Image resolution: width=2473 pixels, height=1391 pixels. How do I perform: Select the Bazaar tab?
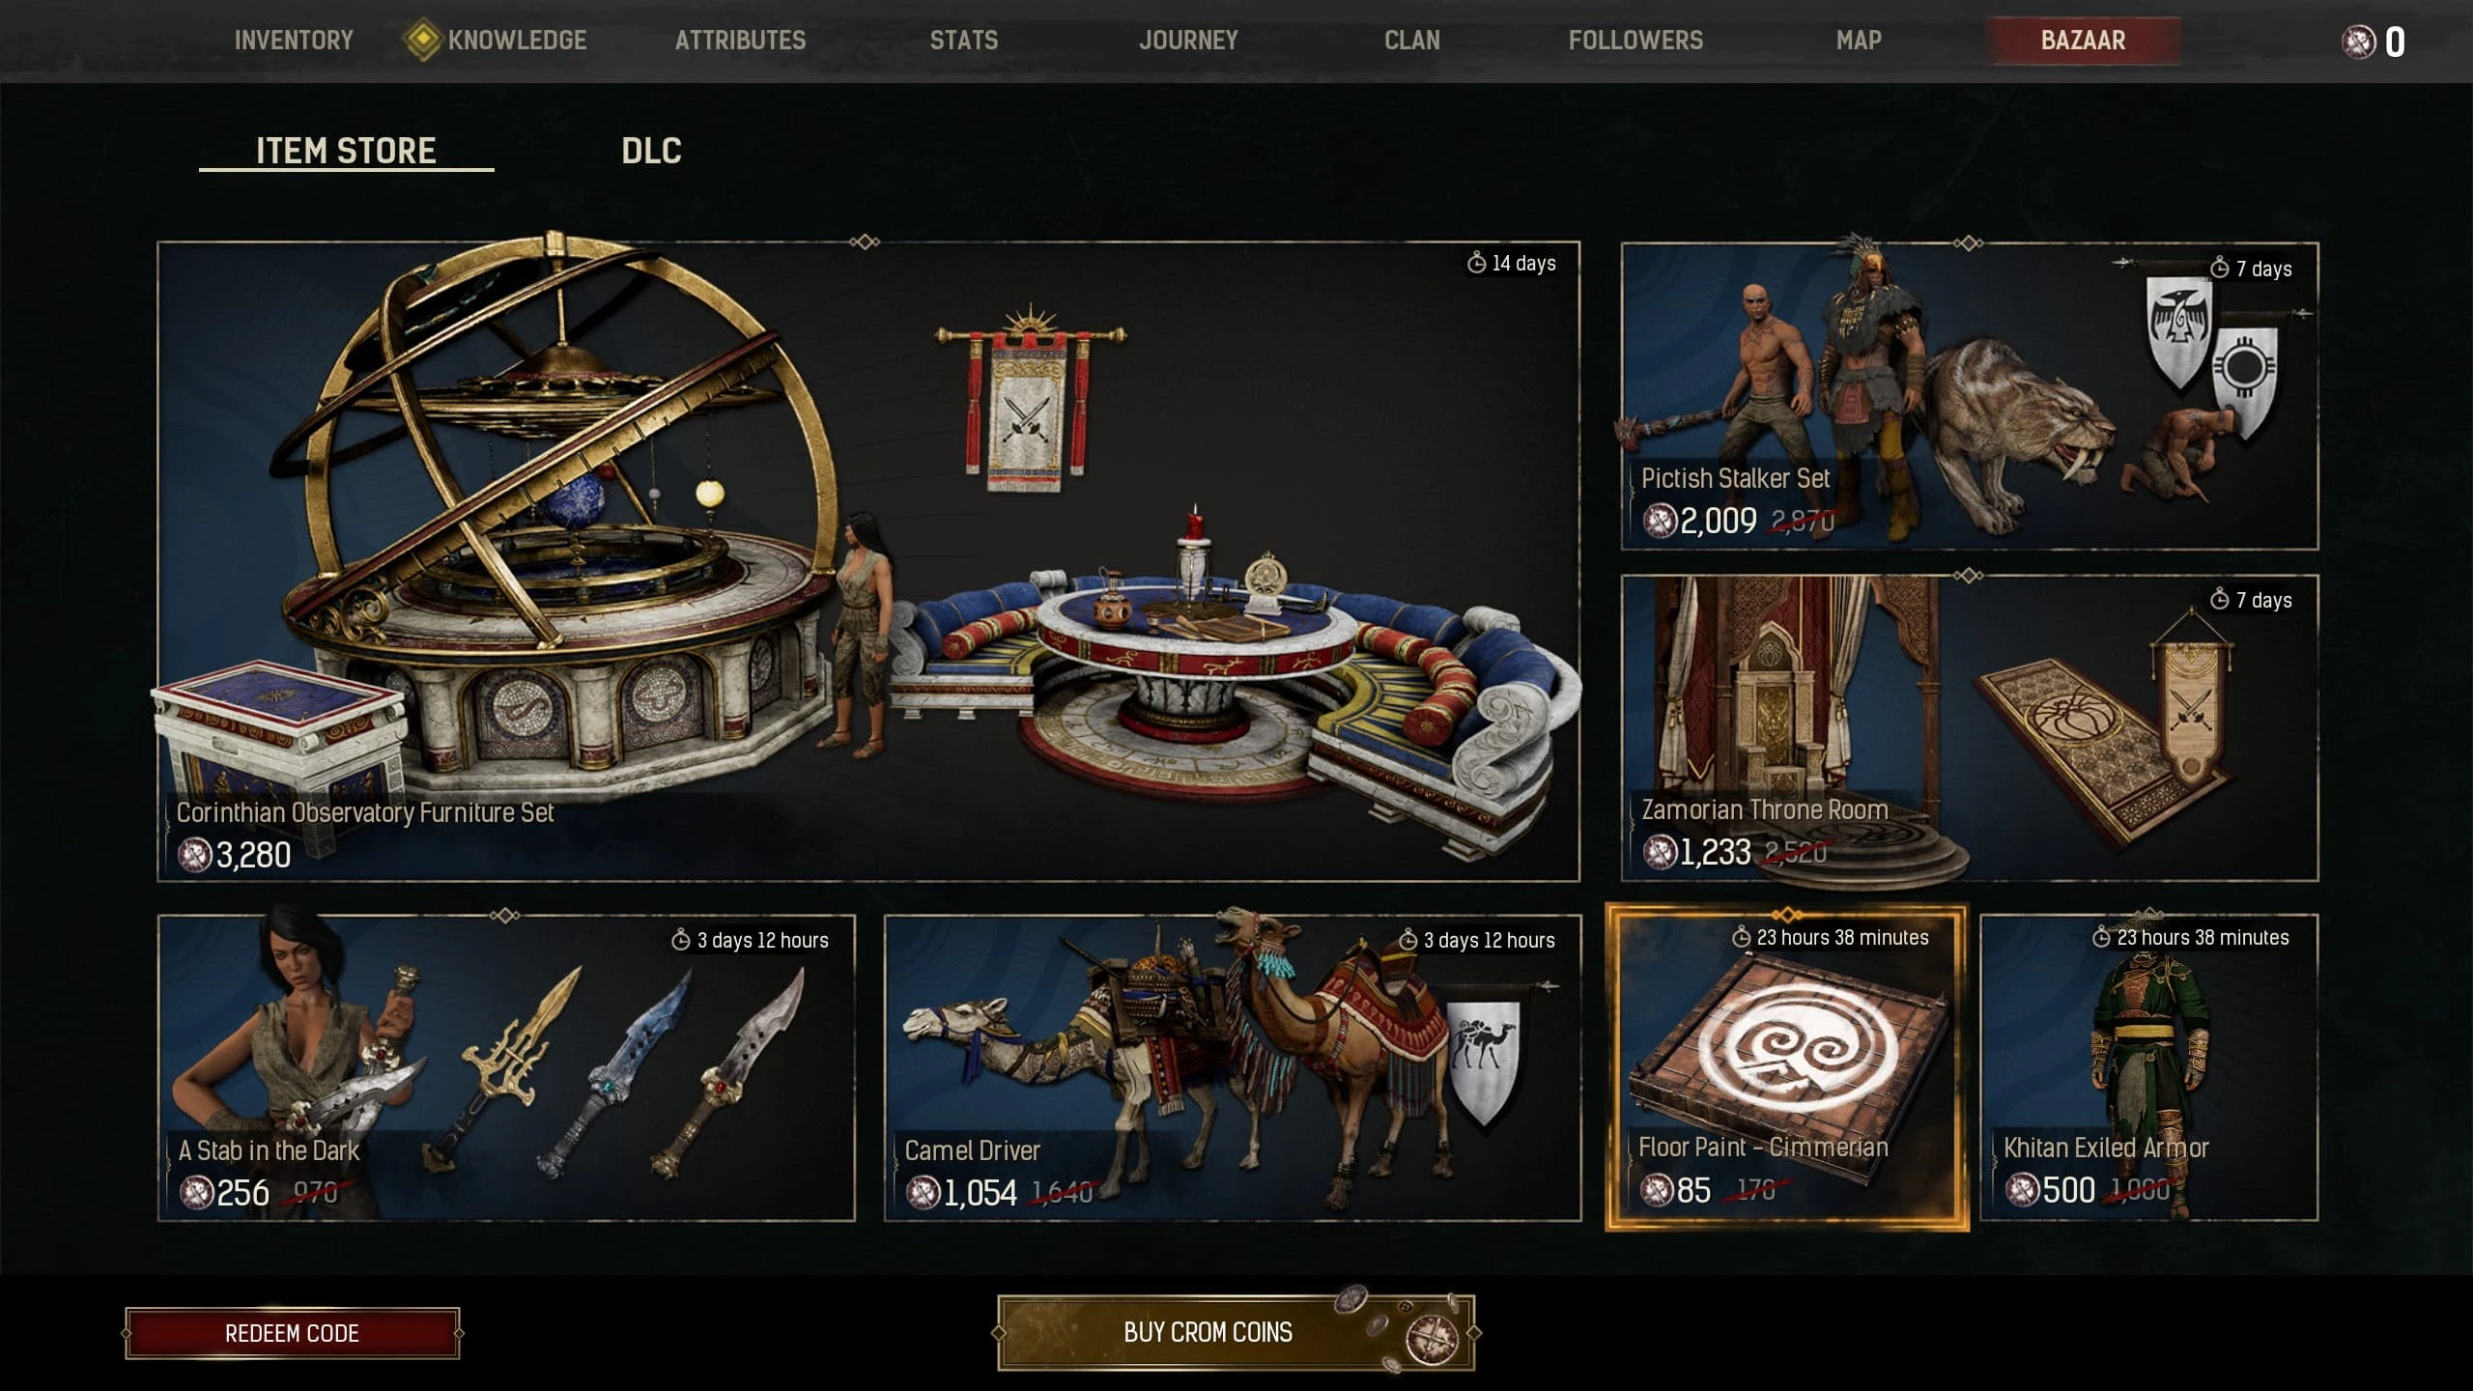pyautogui.click(x=2083, y=41)
